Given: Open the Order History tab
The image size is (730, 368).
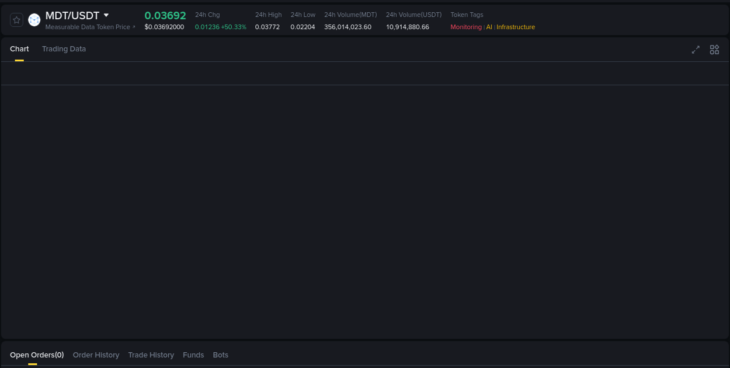Looking at the screenshot, I should click(96, 355).
